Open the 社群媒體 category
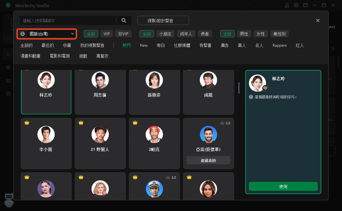The height and width of the screenshot is (211, 342). [x=182, y=45]
